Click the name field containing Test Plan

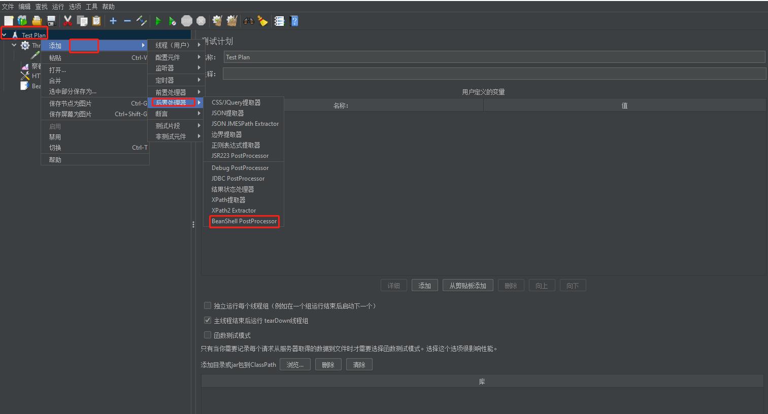494,57
